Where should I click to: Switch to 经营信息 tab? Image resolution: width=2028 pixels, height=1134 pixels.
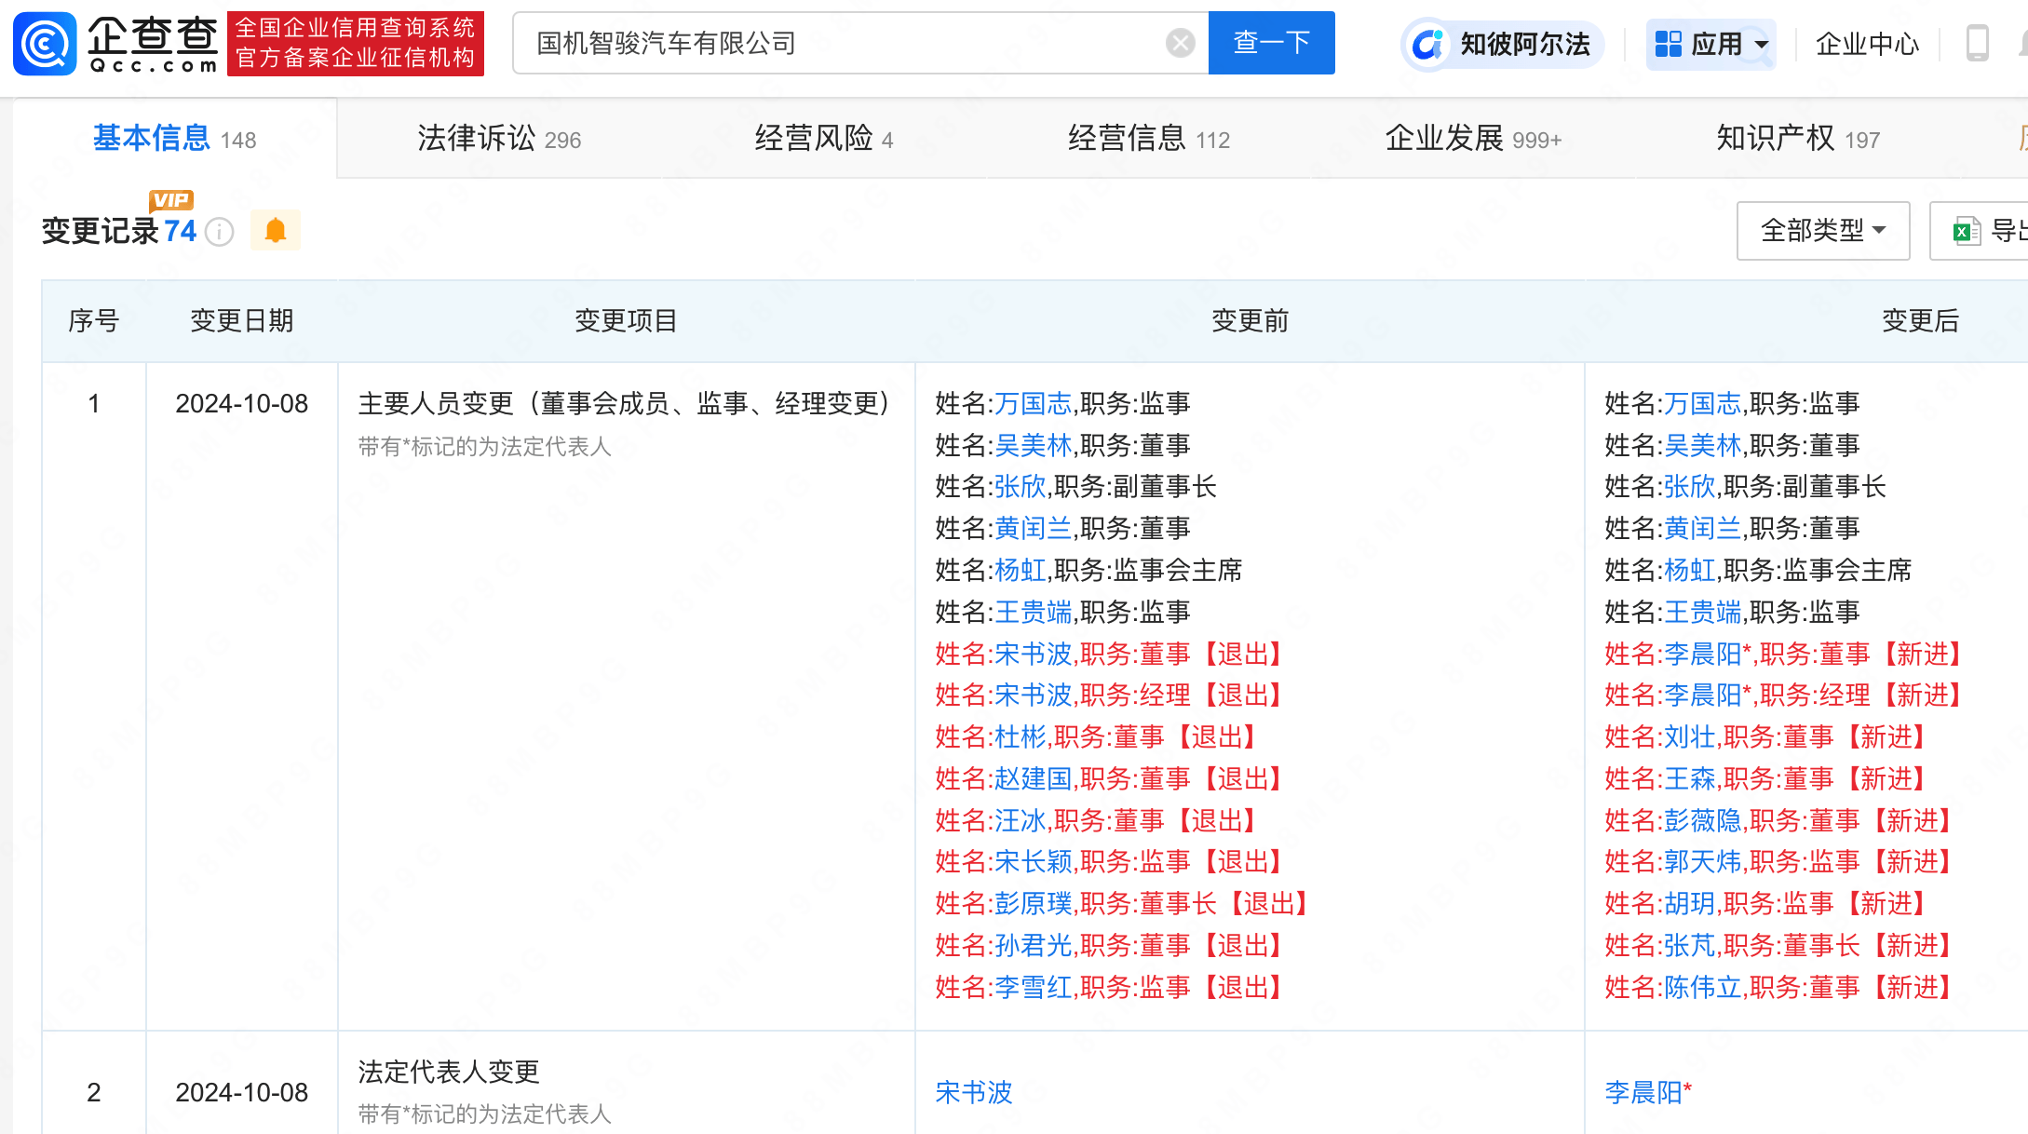coord(1149,139)
